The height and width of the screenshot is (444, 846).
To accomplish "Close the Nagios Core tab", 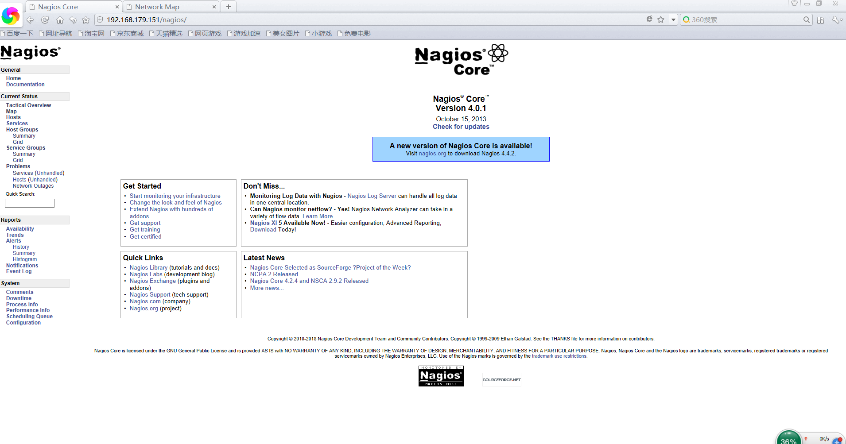I will [117, 7].
